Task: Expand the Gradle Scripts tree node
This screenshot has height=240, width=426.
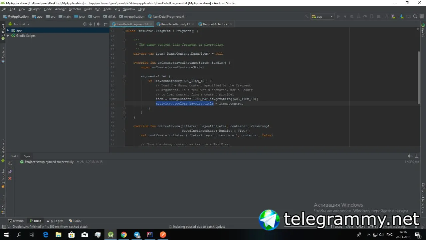Action: click(8, 36)
